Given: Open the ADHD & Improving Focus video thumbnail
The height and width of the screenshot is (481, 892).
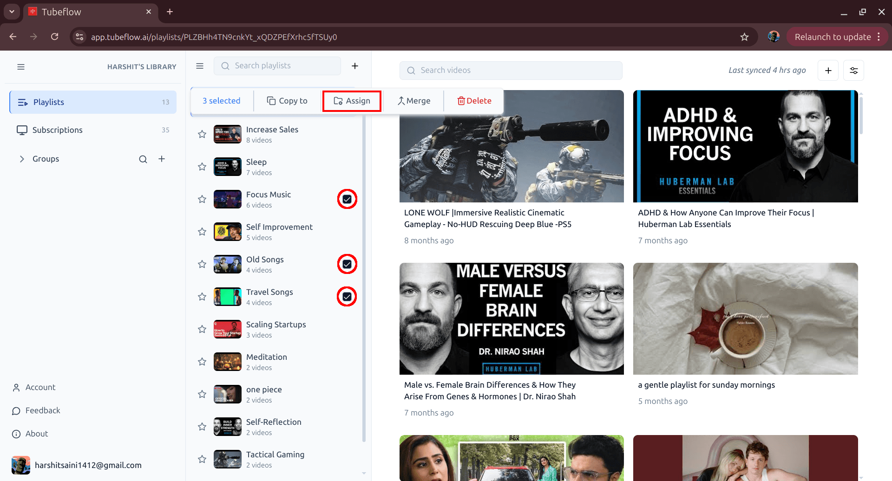Looking at the screenshot, I should coord(745,146).
